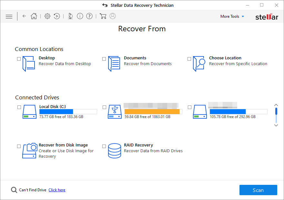
Task: Click the USB external drive icon
Action: click(x=115, y=112)
